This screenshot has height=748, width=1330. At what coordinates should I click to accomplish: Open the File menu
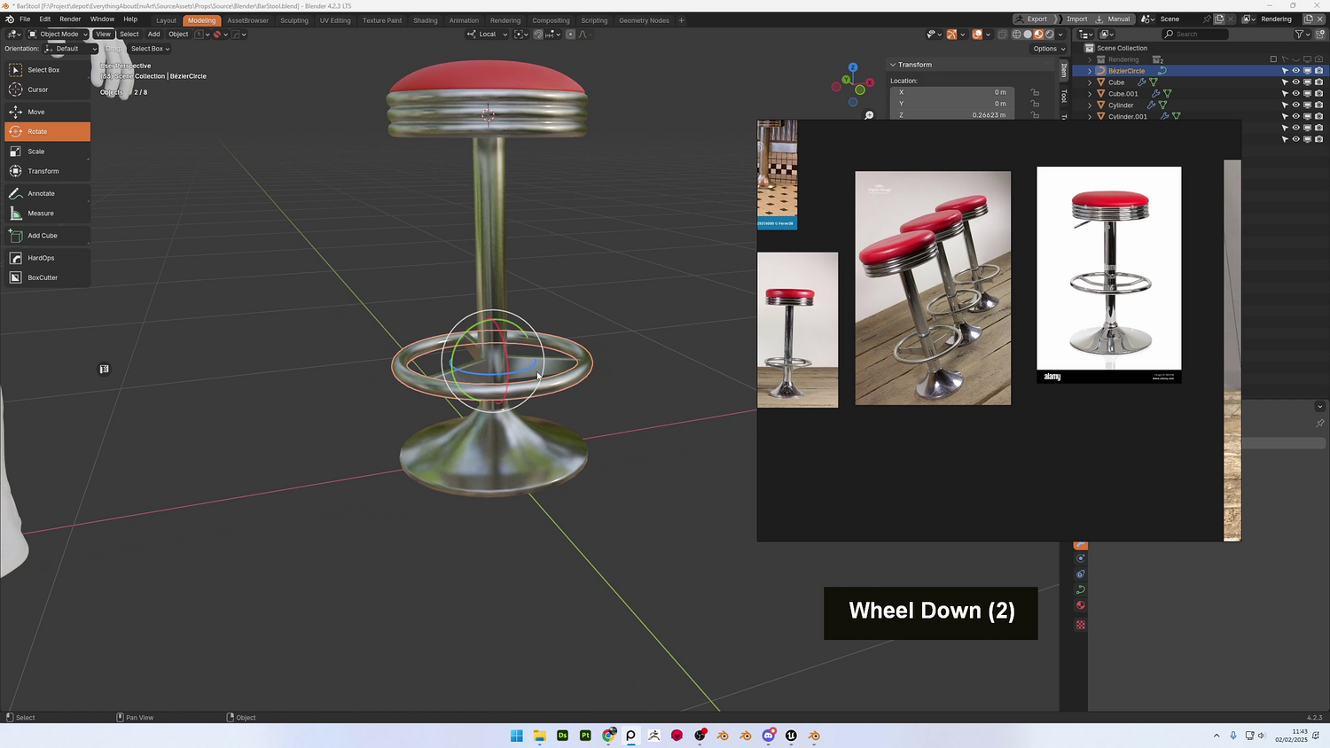[x=25, y=19]
